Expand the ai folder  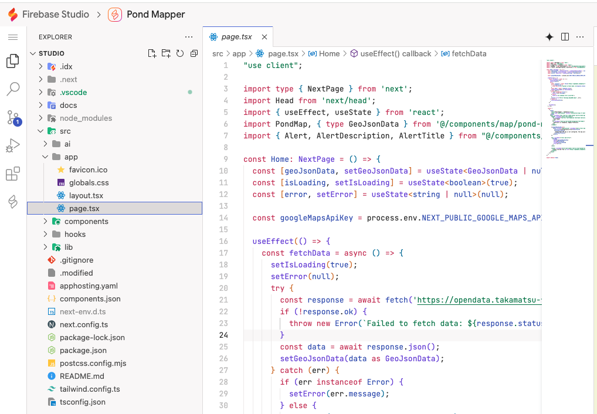pyautogui.click(x=45, y=144)
